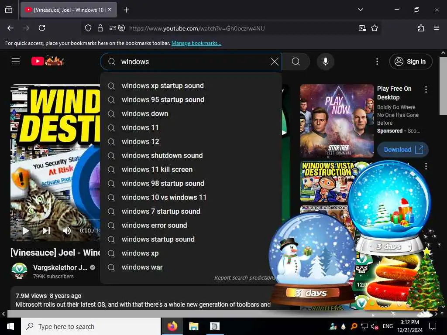Click the Sign in button
Viewport: 447px width, 335px height.
(x=410, y=62)
